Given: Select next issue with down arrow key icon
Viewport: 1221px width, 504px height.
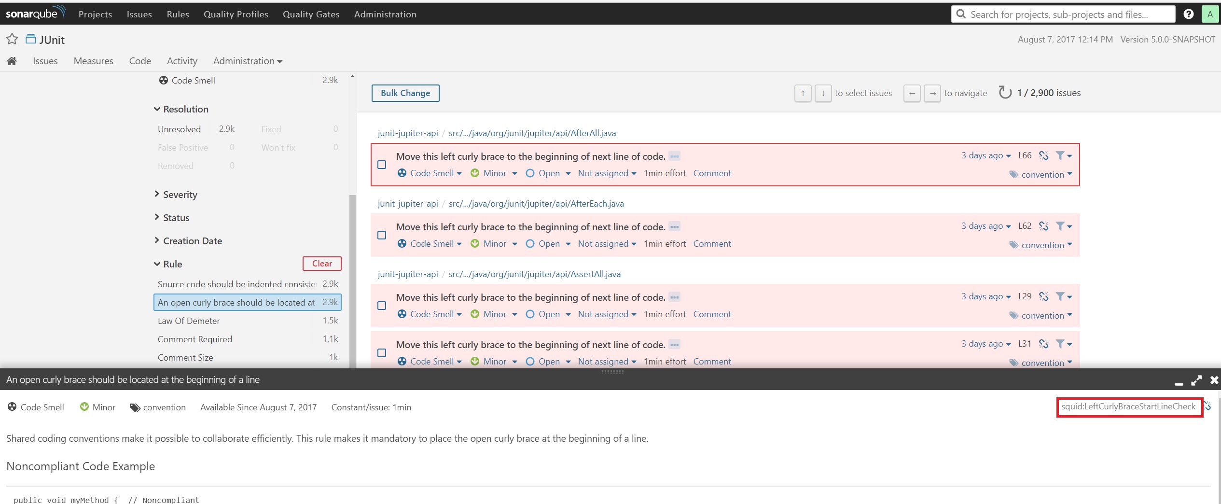Looking at the screenshot, I should (x=823, y=93).
